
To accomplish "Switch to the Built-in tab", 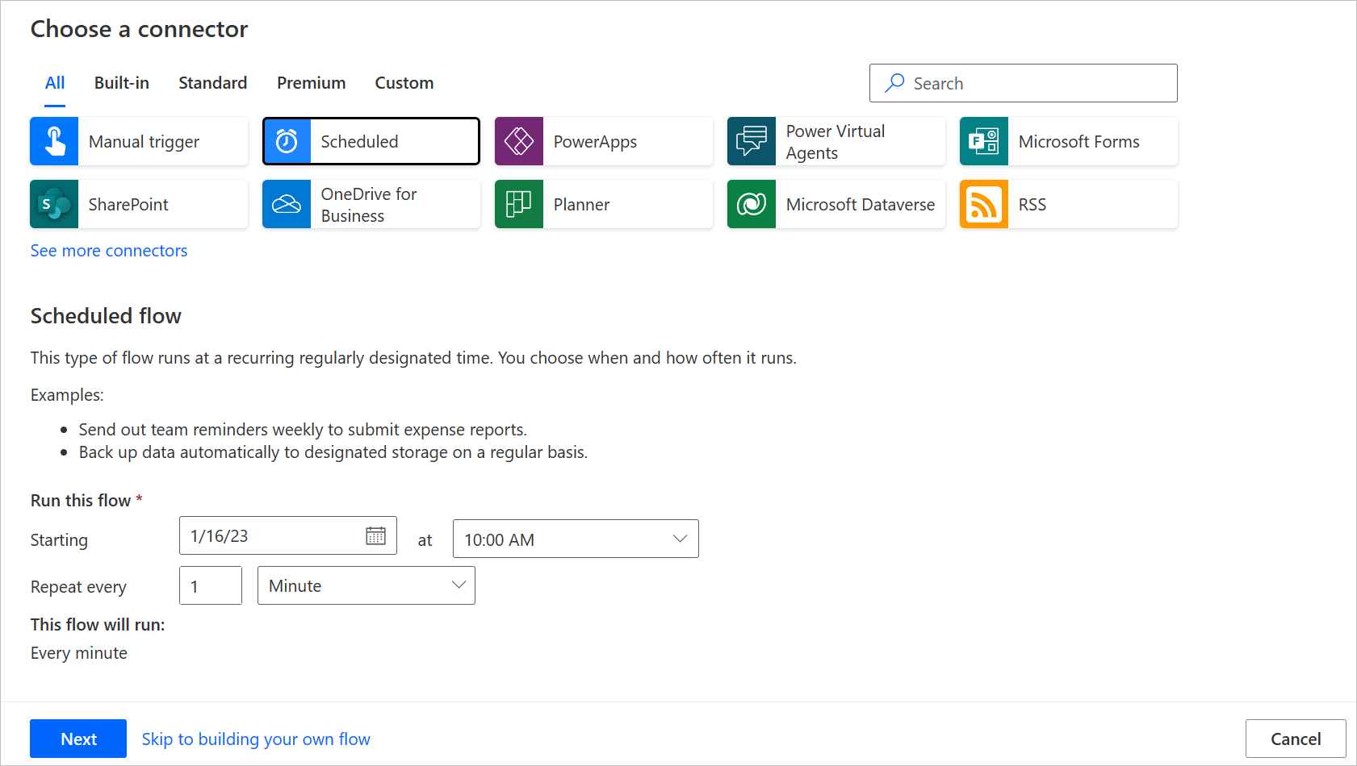I will pos(122,83).
